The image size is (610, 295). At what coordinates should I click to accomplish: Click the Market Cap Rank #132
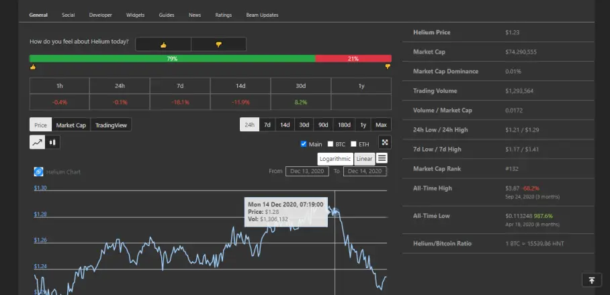[x=511, y=169]
